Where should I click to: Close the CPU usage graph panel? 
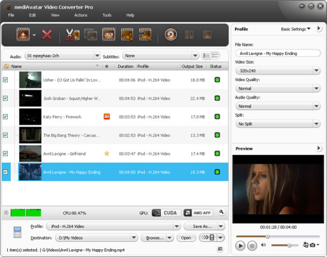[6, 213]
